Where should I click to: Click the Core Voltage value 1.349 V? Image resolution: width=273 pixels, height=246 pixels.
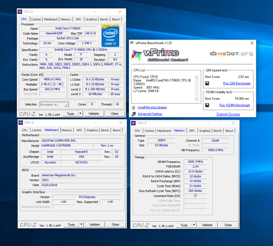[x=87, y=43]
